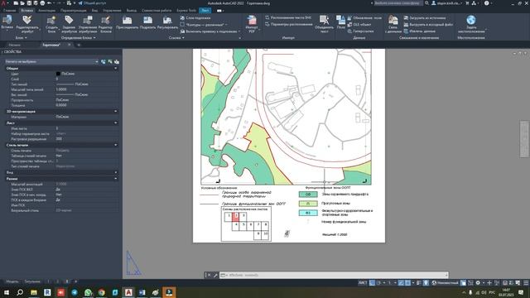The image size is (530, 298).
Task: Click Set Location (Задать местоположение) globe icon
Action: [x=471, y=20]
